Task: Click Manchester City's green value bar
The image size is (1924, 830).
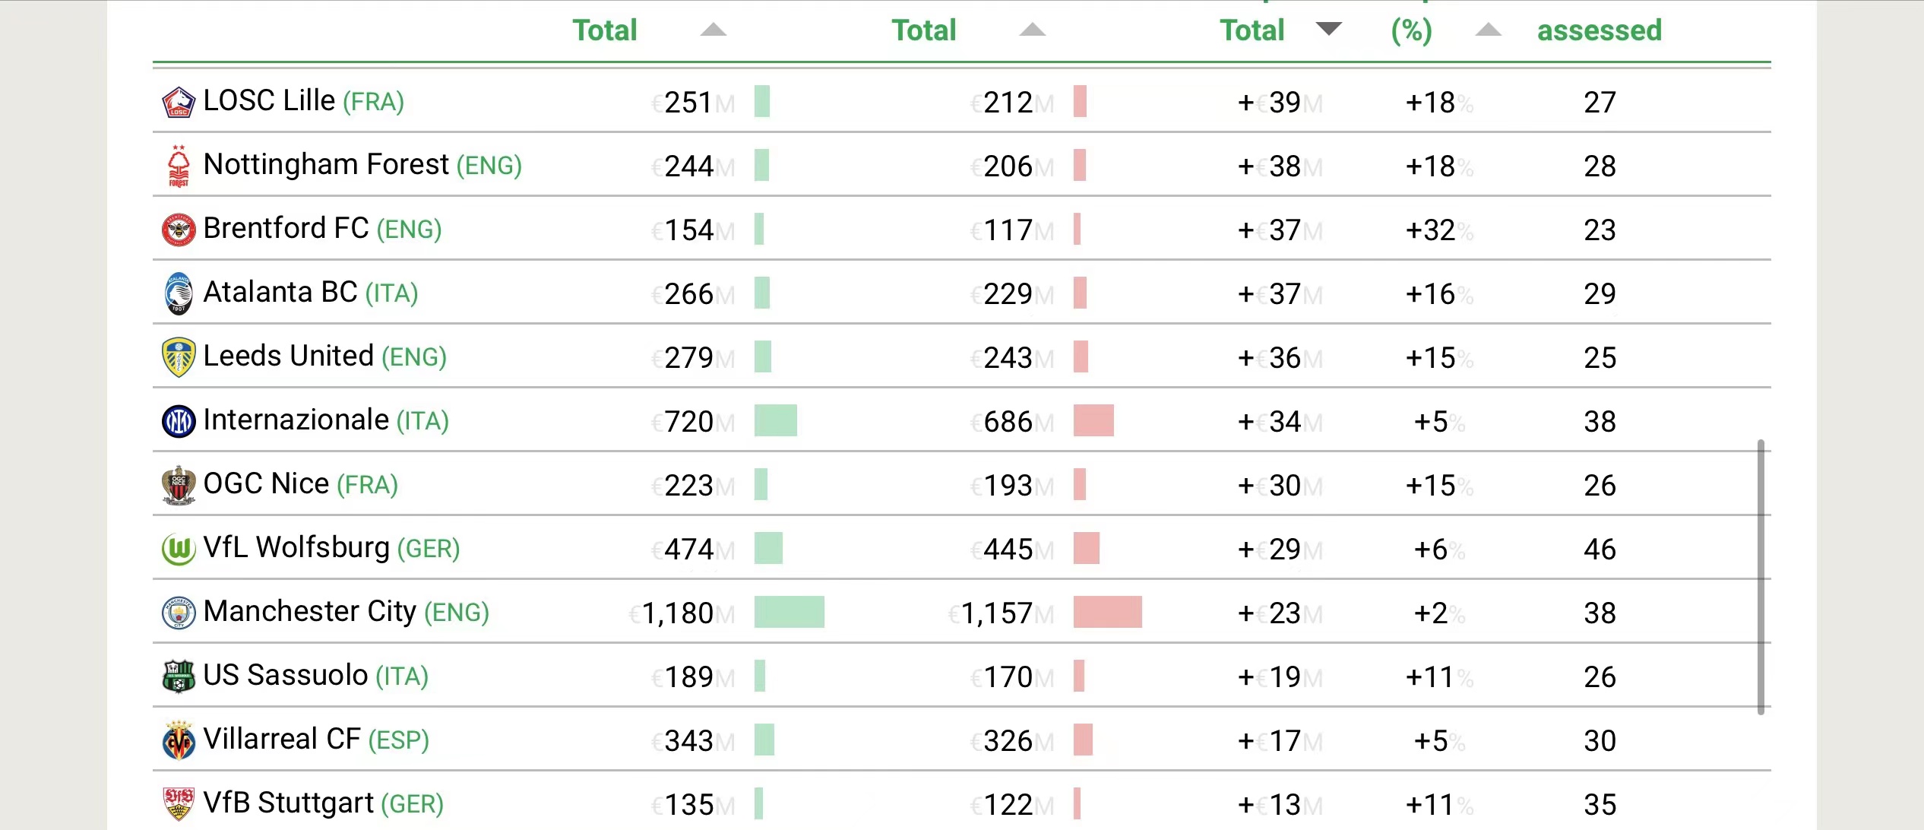Action: (789, 613)
